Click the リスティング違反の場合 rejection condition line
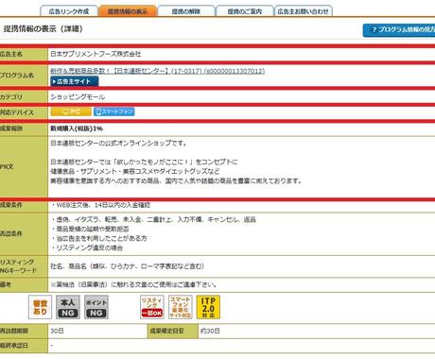 (x=89, y=248)
